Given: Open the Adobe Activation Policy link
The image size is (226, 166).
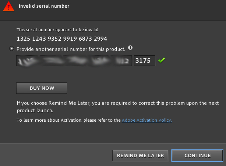Looking at the screenshot, I should click(x=147, y=120).
